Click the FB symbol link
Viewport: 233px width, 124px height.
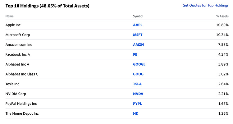pyautogui.click(x=135, y=54)
